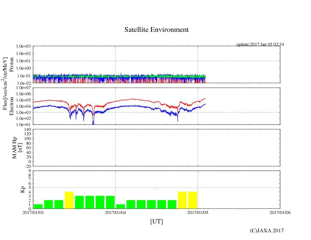Click the short green Kp bar right after 2017/01/04
Viewport: 311px width, 240px height.
(x=121, y=206)
